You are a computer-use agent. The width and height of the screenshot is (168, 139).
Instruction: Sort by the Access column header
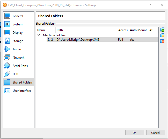click(123, 30)
